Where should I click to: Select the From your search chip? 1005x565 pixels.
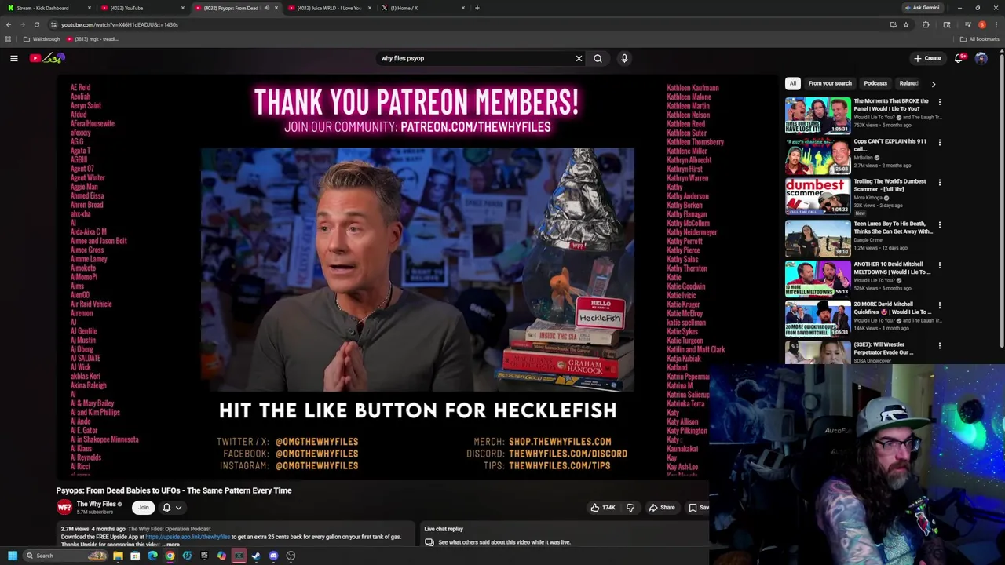click(x=830, y=83)
